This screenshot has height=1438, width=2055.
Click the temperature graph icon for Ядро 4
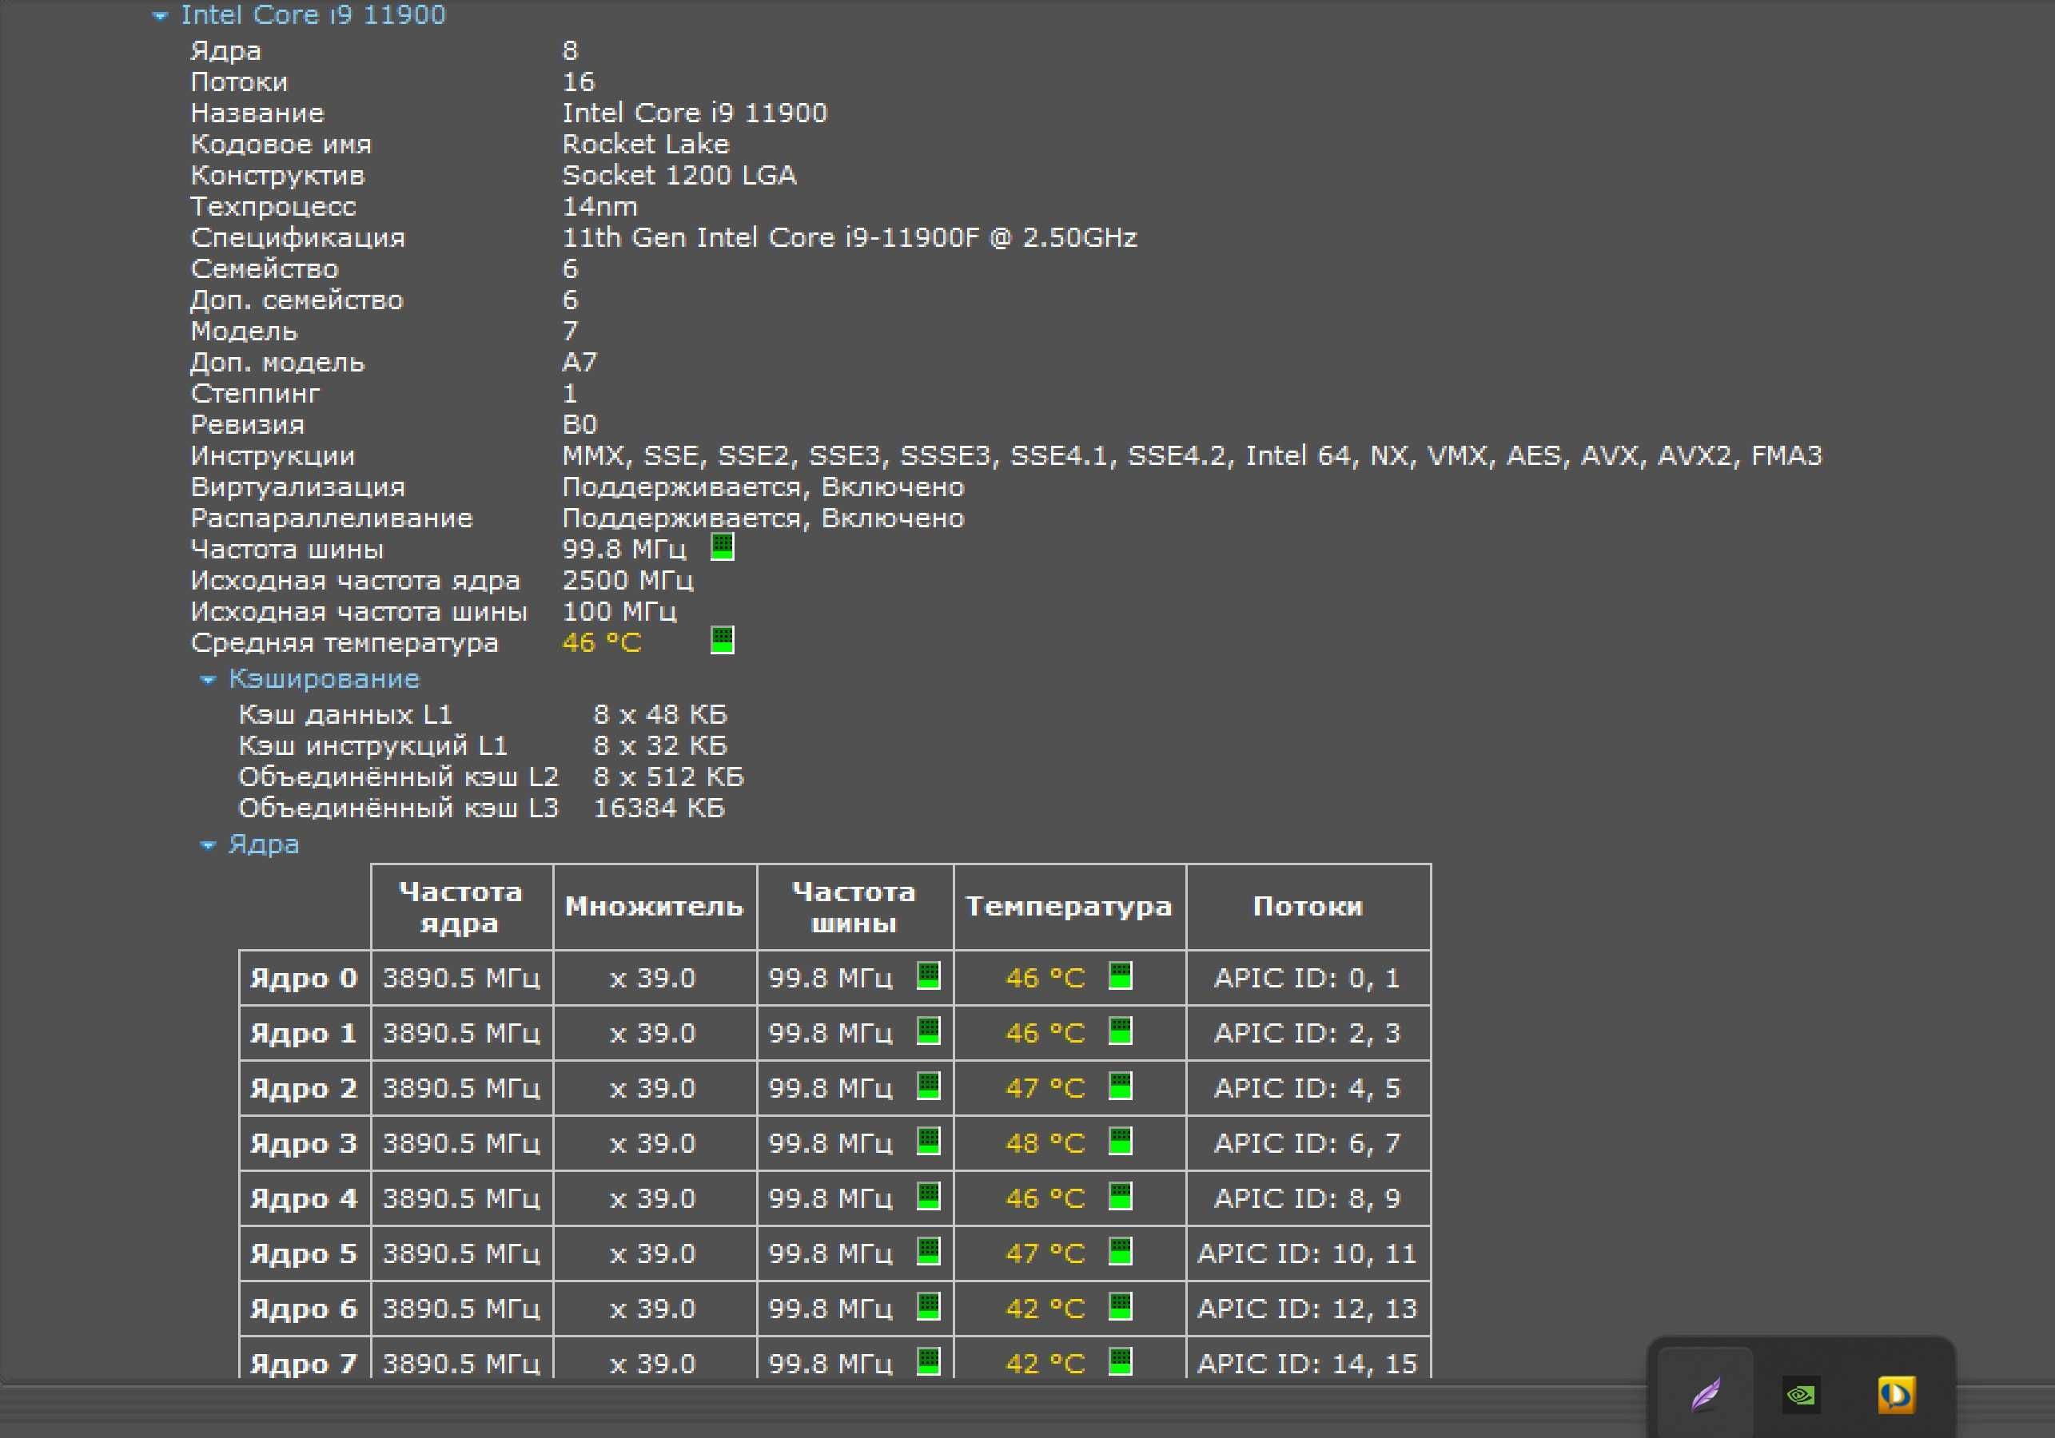[1121, 1195]
